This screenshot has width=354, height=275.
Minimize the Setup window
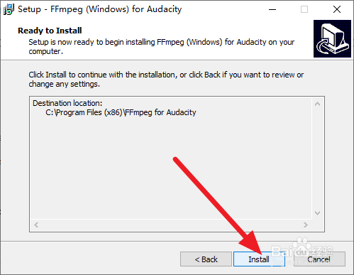tap(272, 9)
